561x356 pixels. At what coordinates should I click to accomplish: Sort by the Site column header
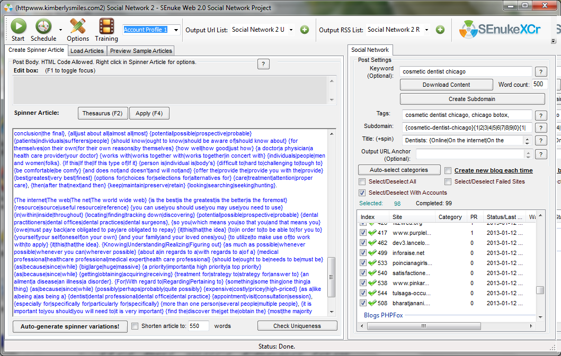click(412, 217)
